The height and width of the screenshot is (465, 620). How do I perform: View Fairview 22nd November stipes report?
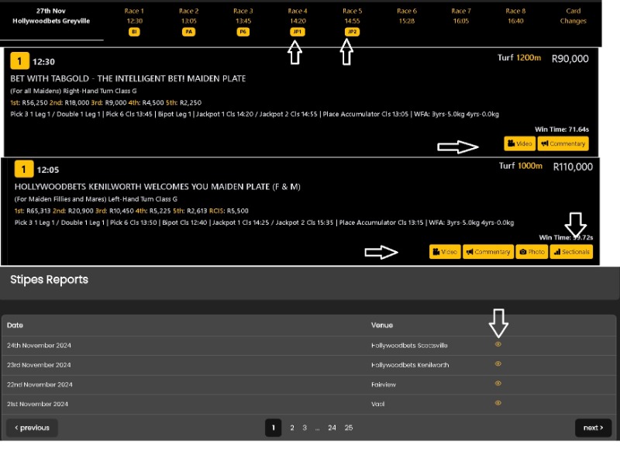coord(498,383)
